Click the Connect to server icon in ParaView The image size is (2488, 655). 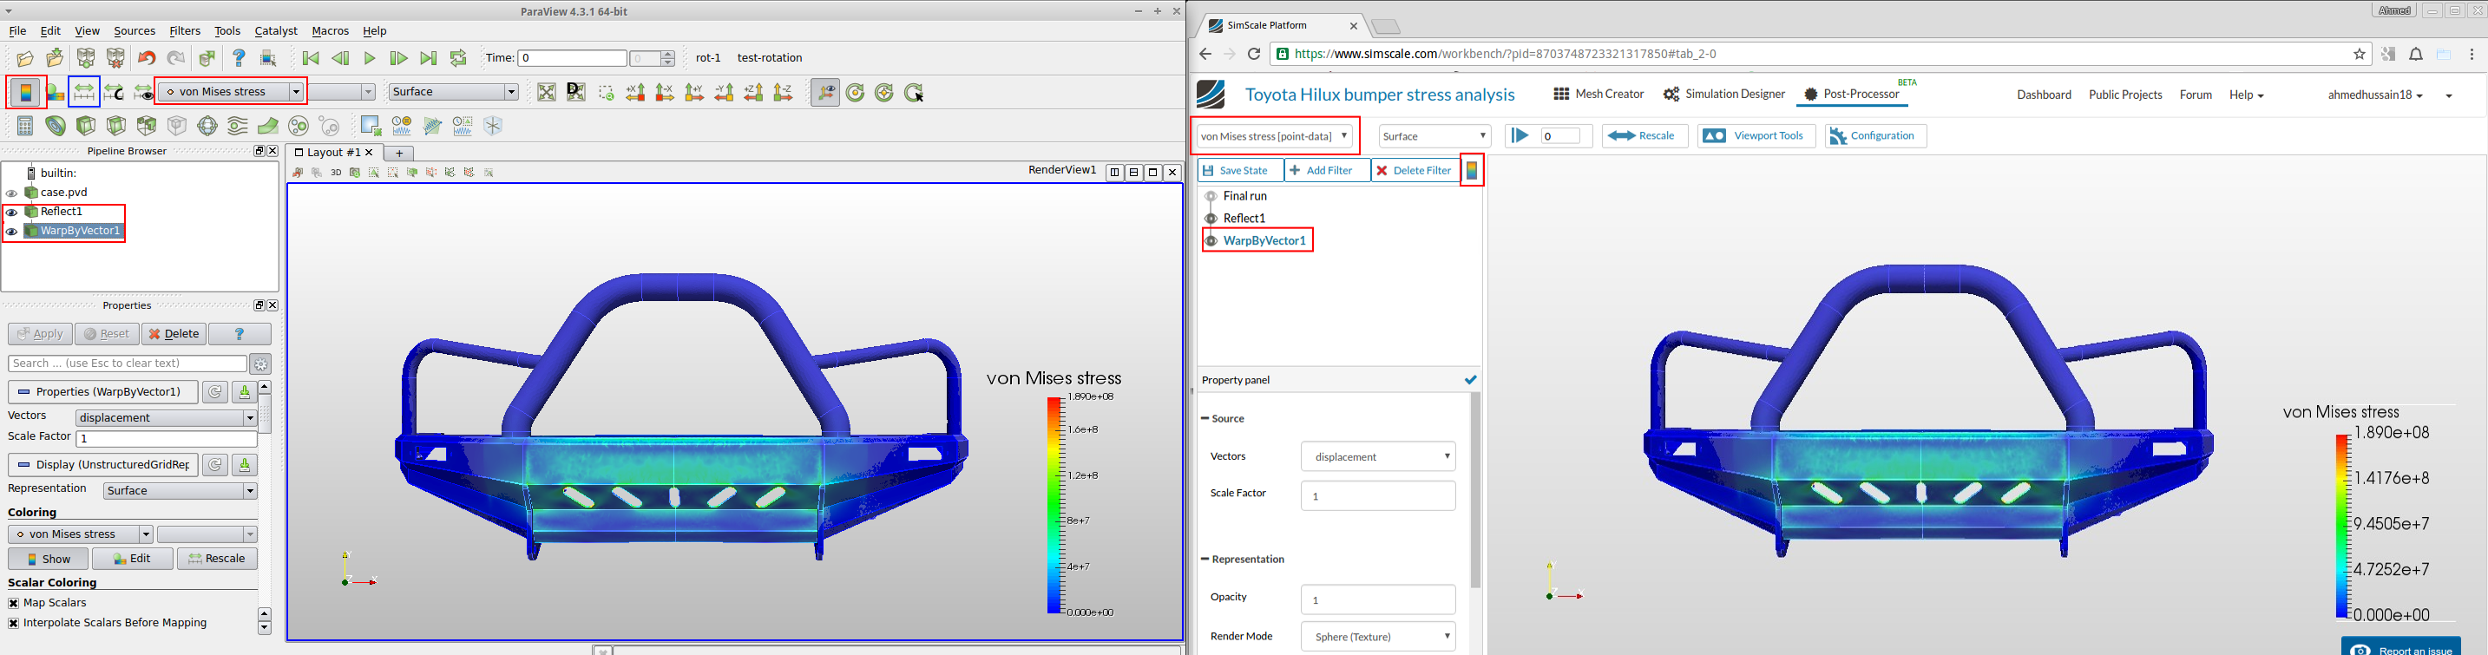click(86, 59)
